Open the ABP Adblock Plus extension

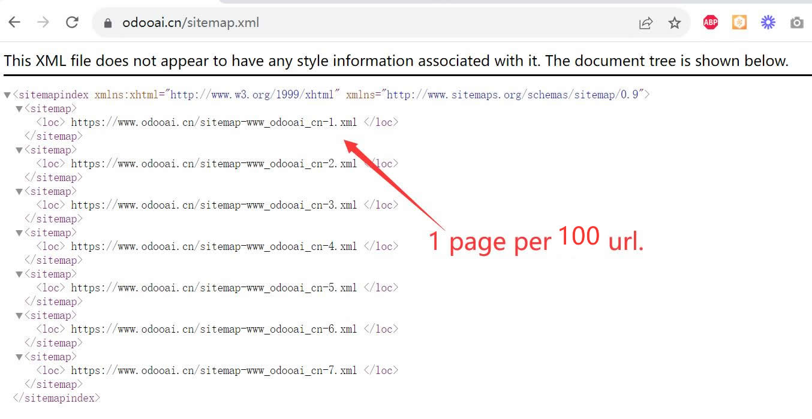coord(711,23)
